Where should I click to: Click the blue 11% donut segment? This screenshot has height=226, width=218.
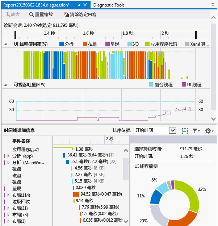(x=156, y=197)
